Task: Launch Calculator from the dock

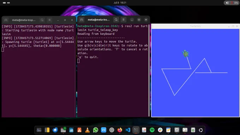Action: 47,130
